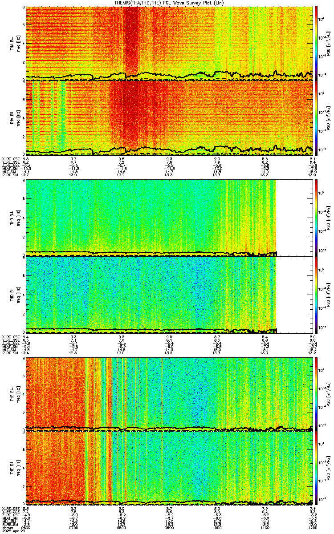Image resolution: width=334 pixels, height=534 pixels.
Task: Click the 1000 time tick label
Action: click(x=217, y=527)
